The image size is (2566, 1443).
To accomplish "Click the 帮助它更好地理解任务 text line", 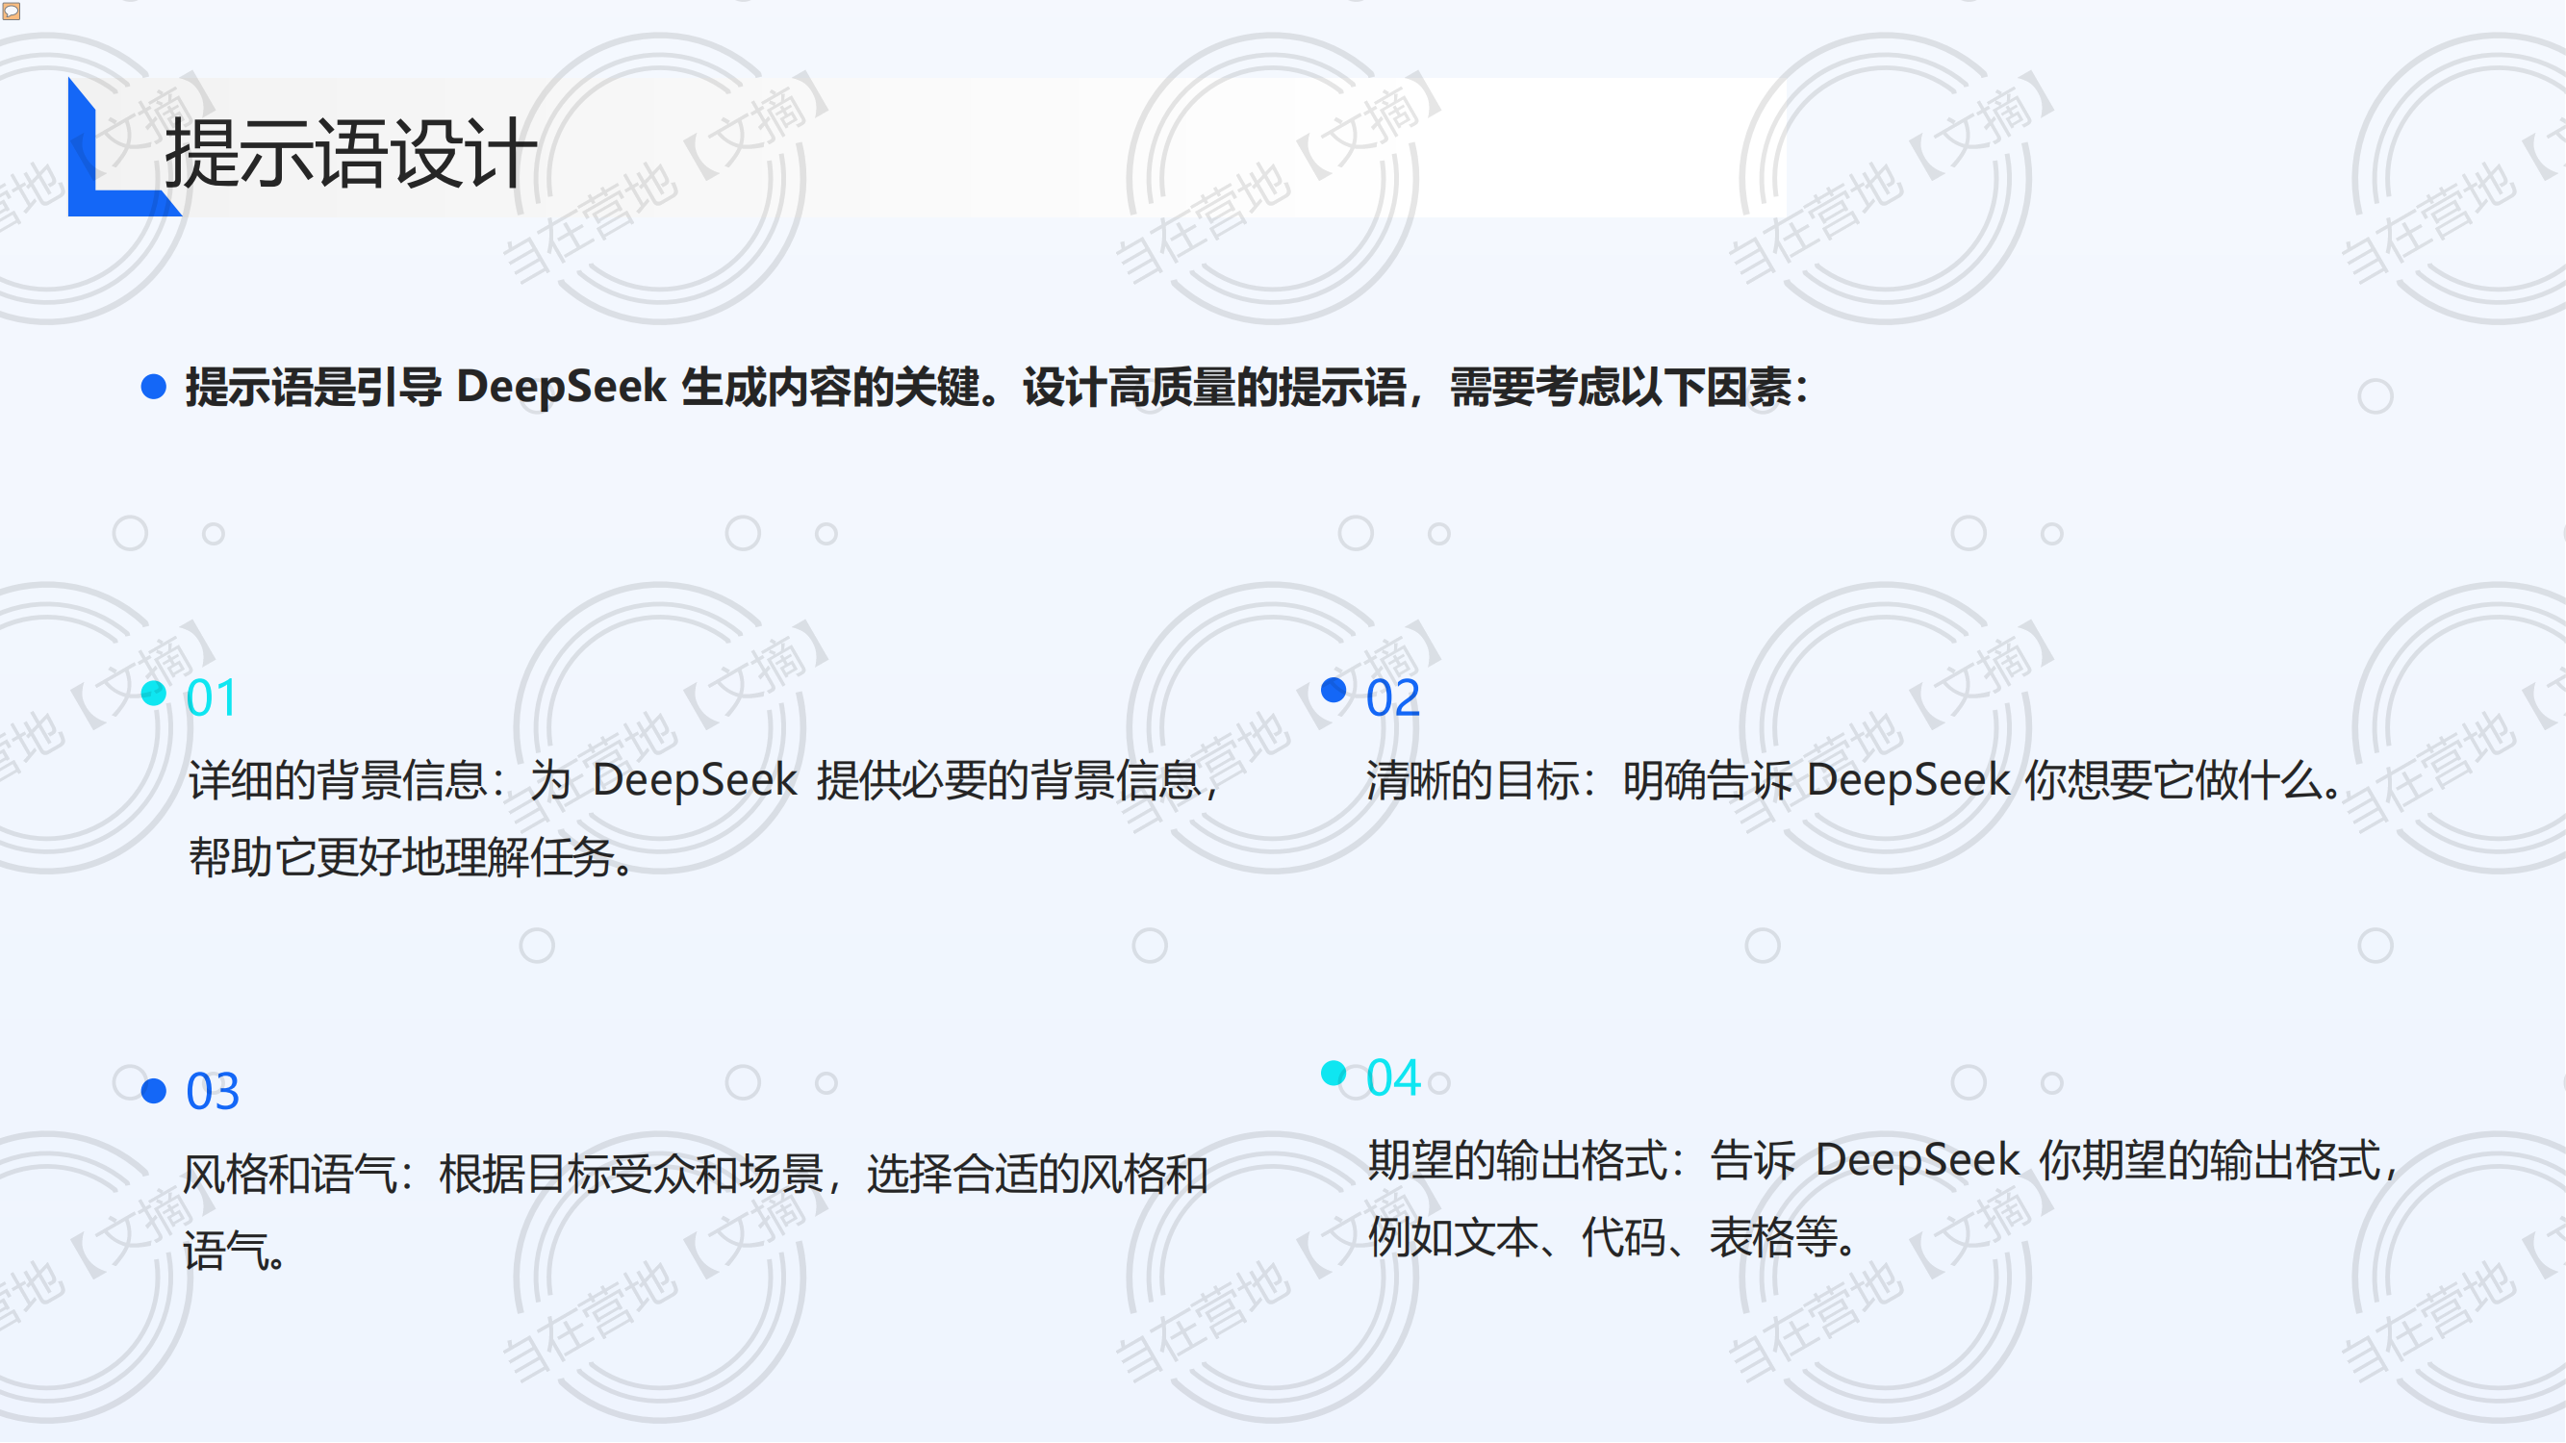I will (x=411, y=857).
